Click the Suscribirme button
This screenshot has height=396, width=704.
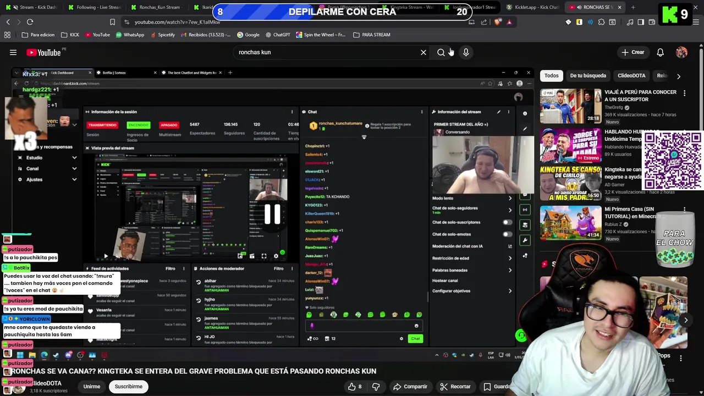click(x=129, y=387)
